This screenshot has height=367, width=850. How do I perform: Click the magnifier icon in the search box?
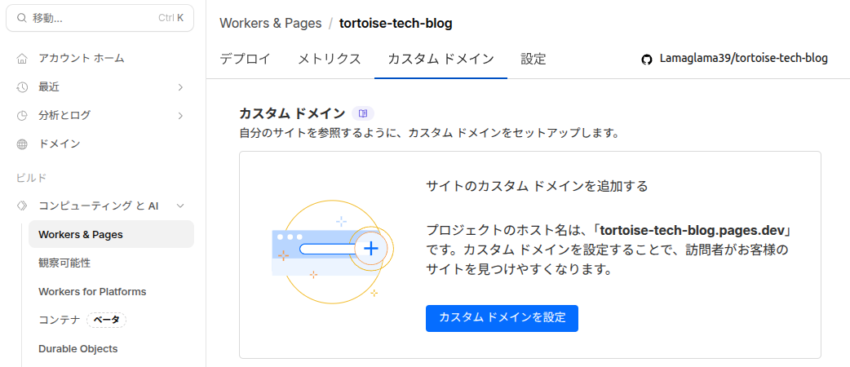(21, 17)
